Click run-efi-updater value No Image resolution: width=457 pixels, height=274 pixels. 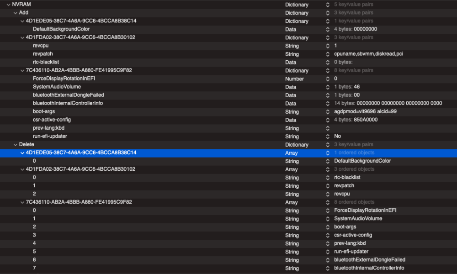pos(338,136)
